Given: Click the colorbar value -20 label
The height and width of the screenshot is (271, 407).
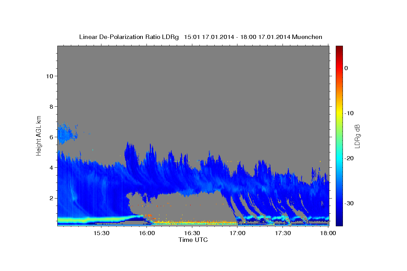Looking at the screenshot, I should pyautogui.click(x=349, y=158).
